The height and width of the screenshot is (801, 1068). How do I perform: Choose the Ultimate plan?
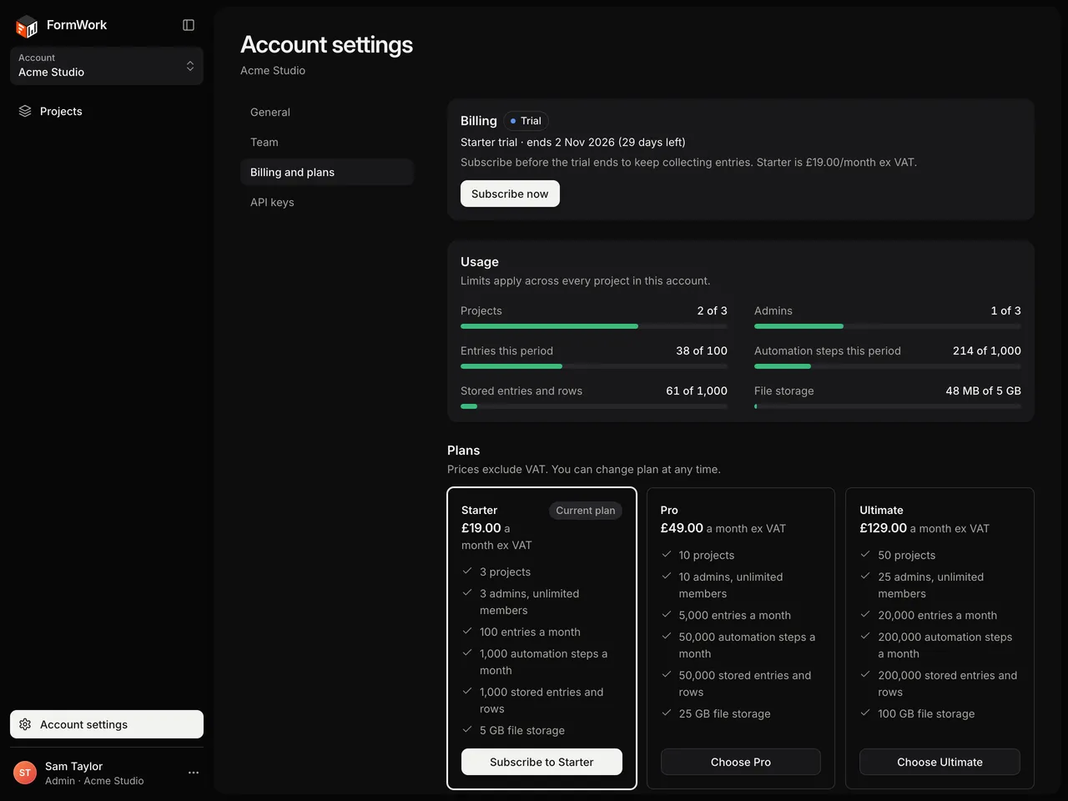pos(940,762)
